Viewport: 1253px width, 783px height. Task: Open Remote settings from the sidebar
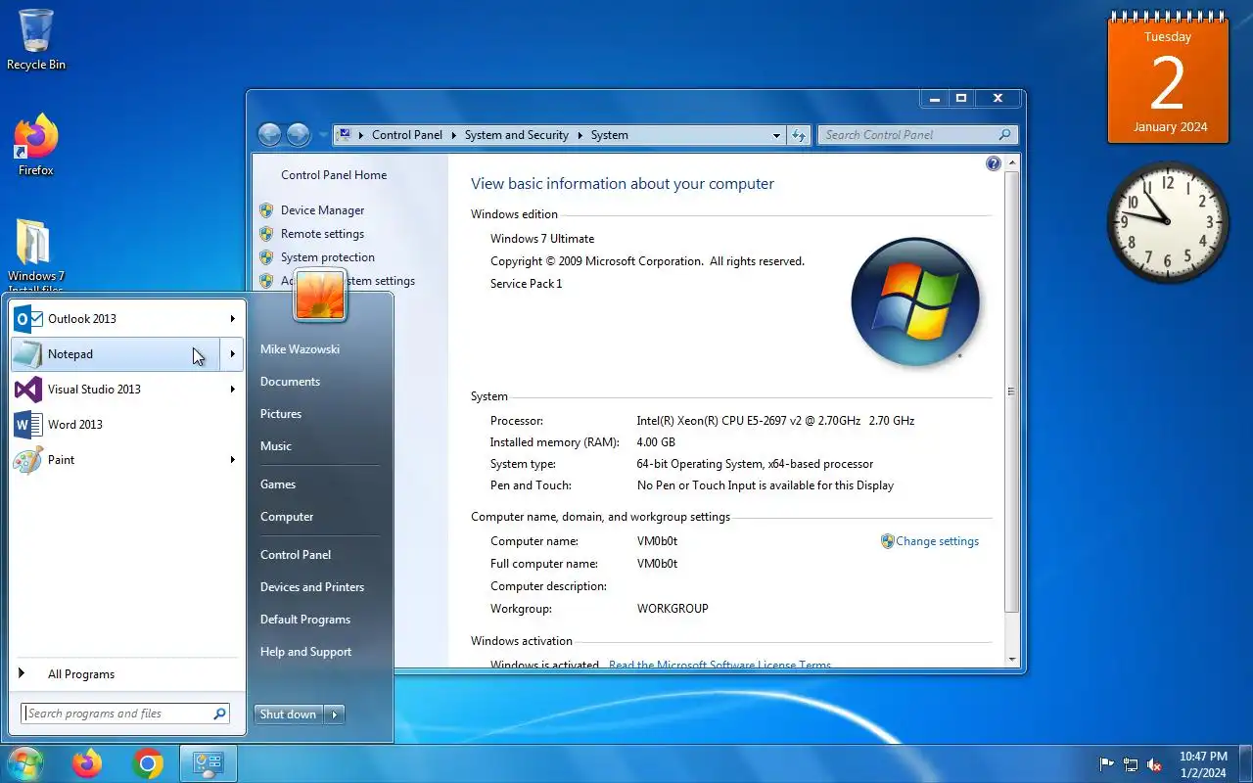pos(322,234)
